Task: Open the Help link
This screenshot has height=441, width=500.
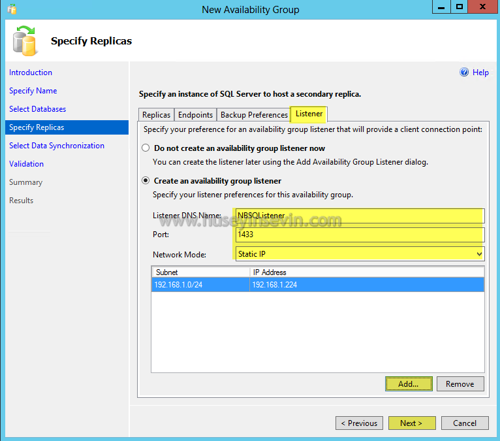Action: 480,73
